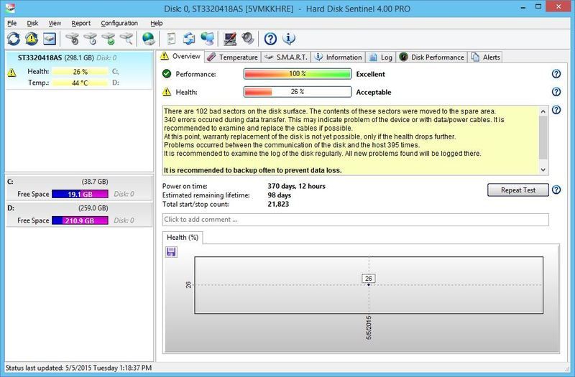575x377 pixels.
Task: Click the comment input field
Action: (355, 219)
